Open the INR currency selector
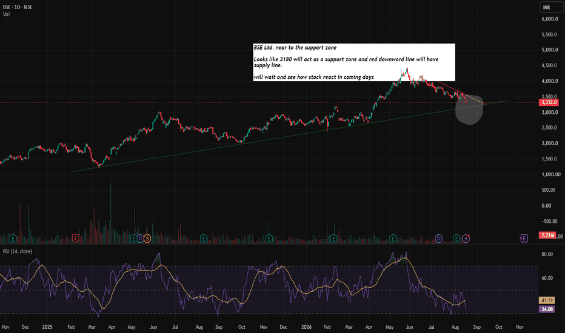Image resolution: width=565 pixels, height=333 pixels. 551,7
